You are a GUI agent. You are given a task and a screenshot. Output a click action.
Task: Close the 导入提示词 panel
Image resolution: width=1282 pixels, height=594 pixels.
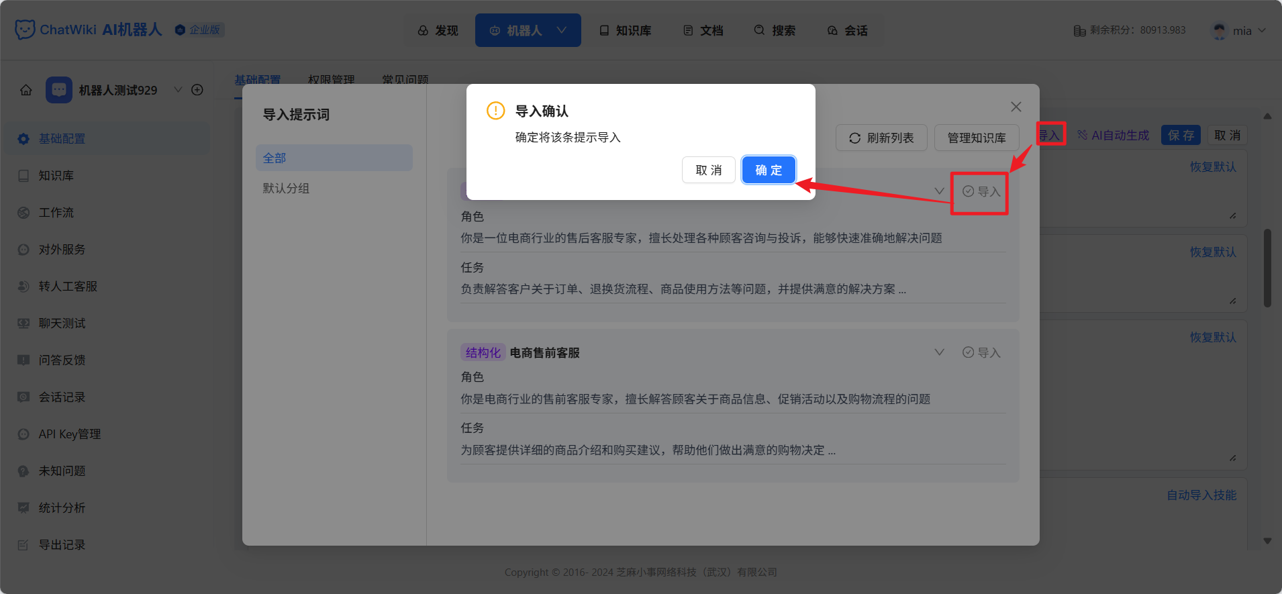pos(1016,107)
